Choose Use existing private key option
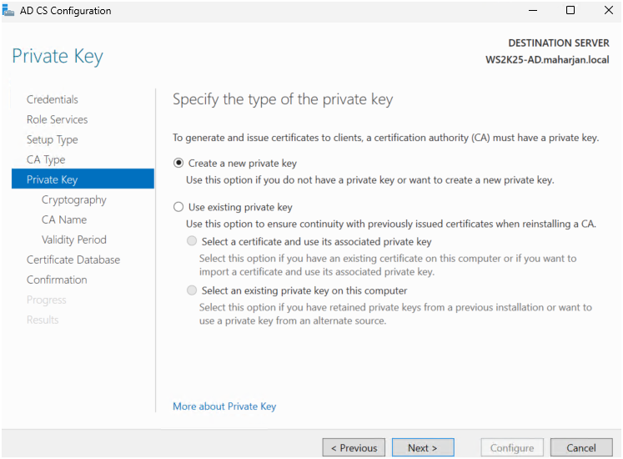The height and width of the screenshot is (459, 623). click(x=178, y=207)
